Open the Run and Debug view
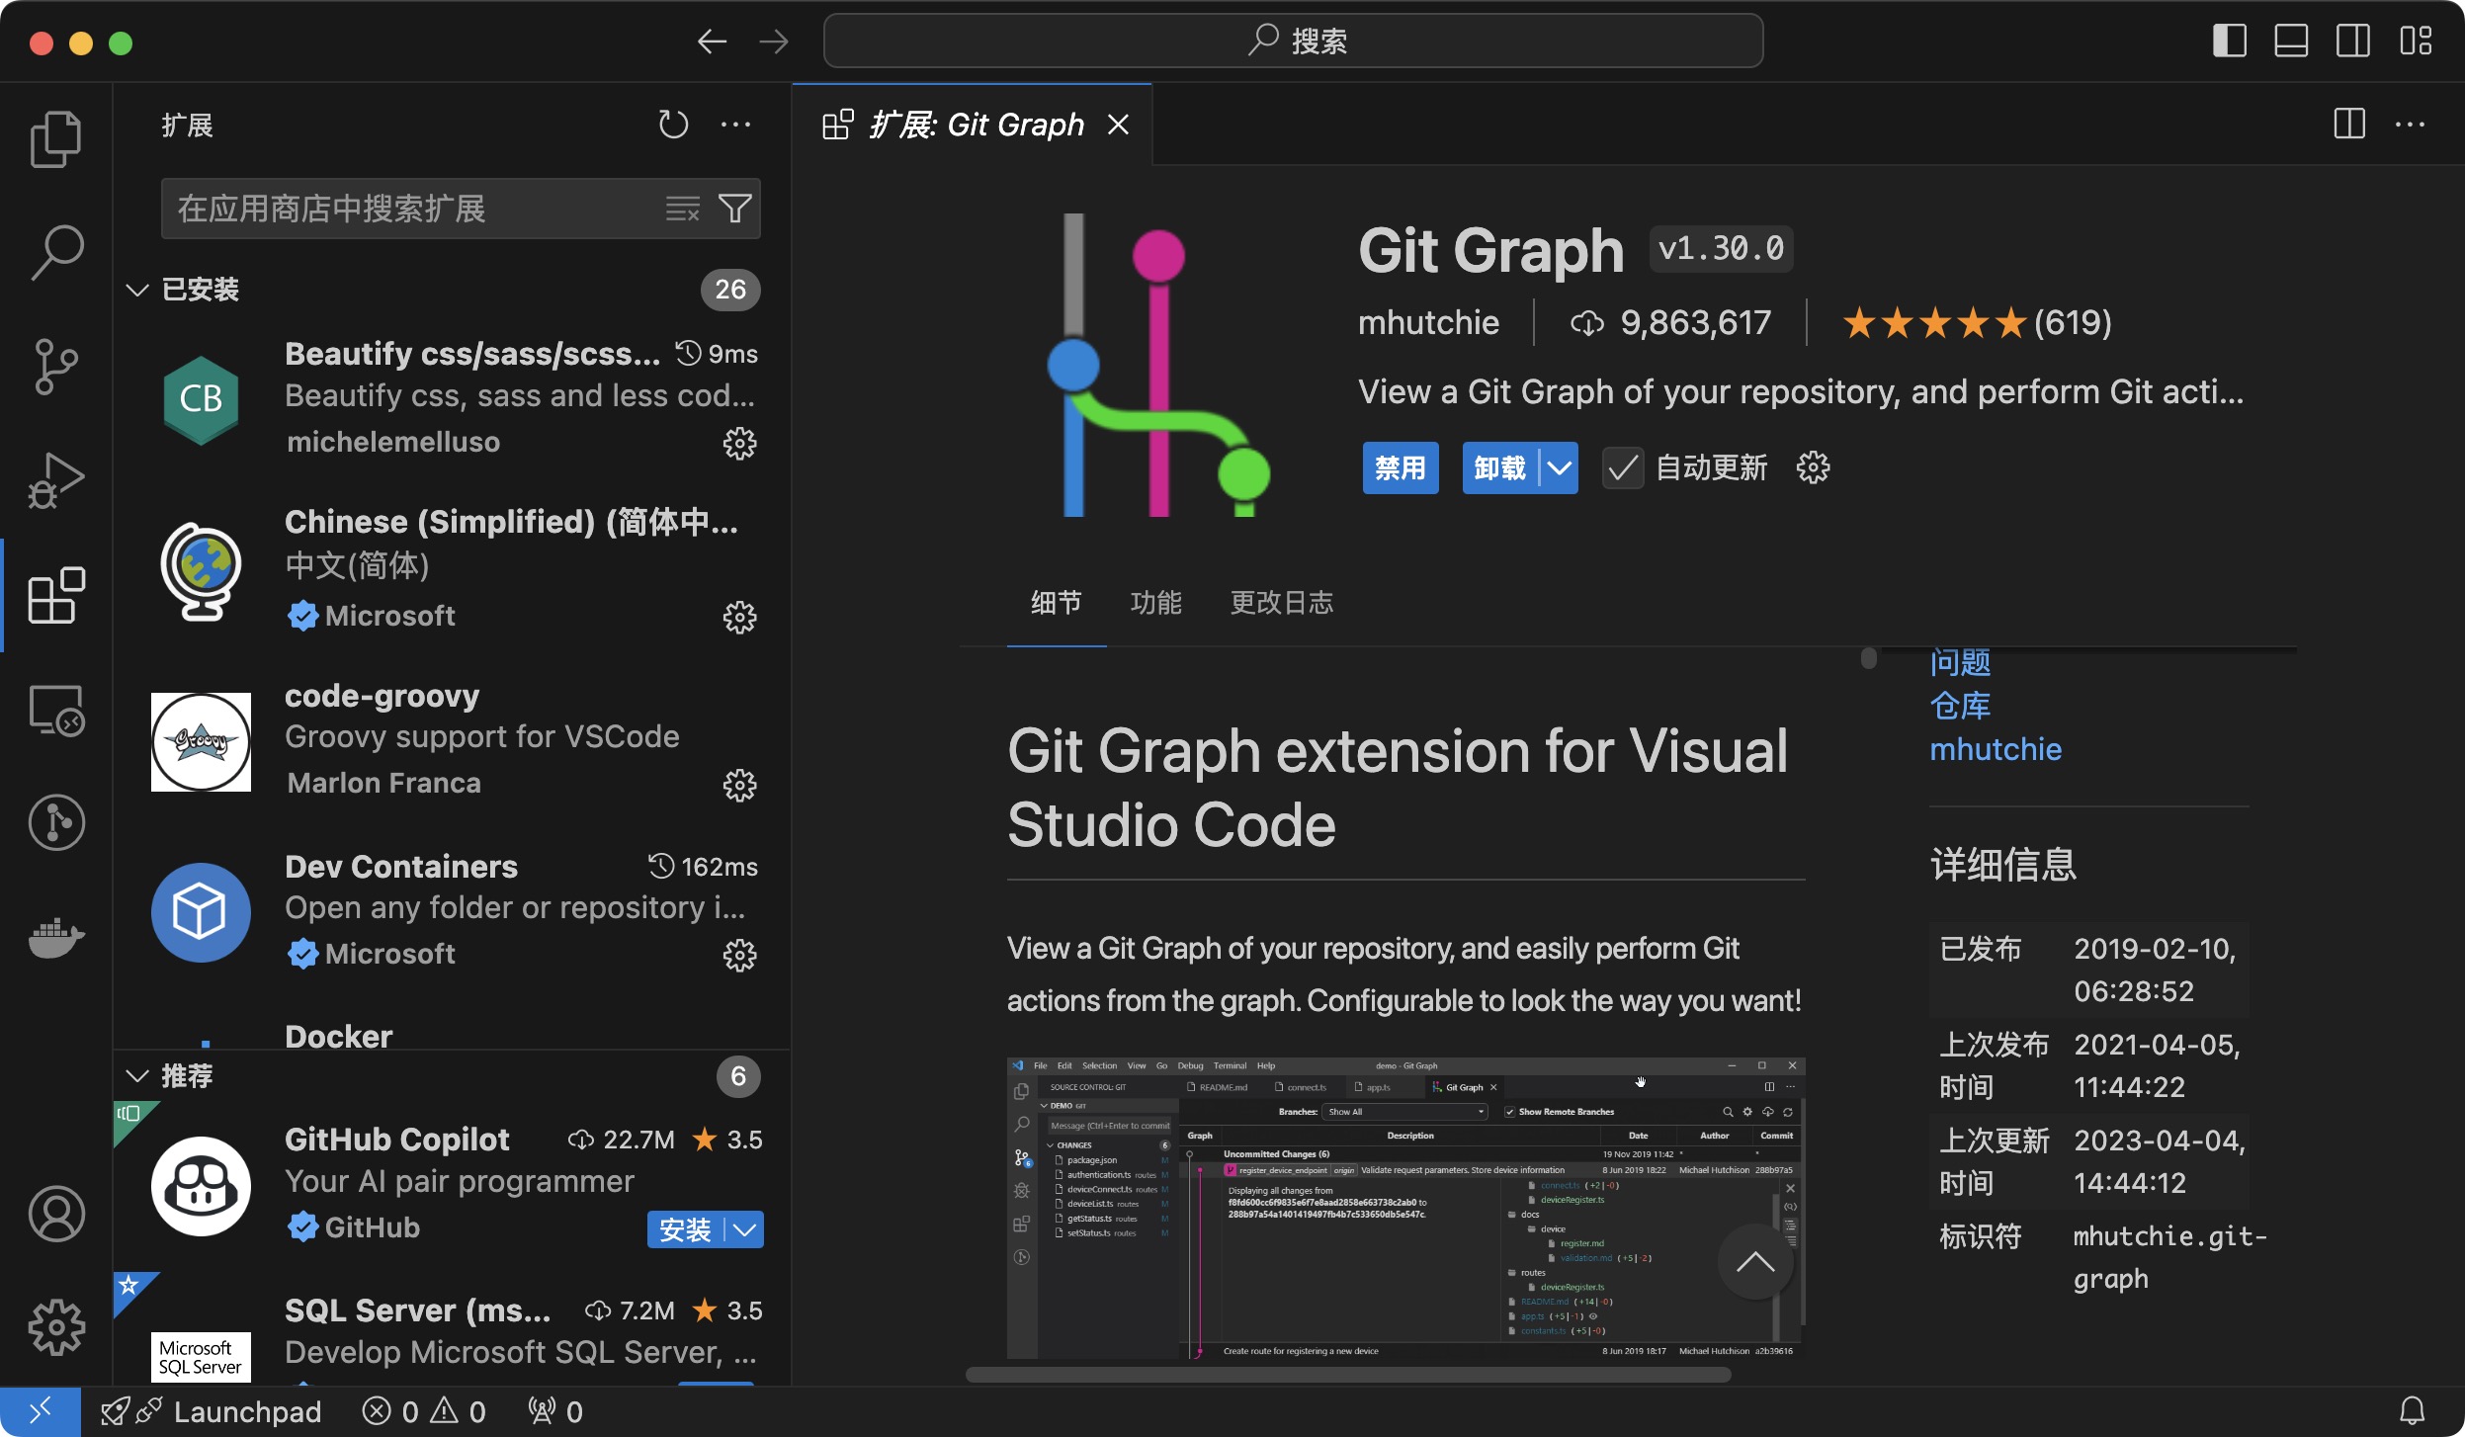The image size is (2465, 1437). (56, 479)
